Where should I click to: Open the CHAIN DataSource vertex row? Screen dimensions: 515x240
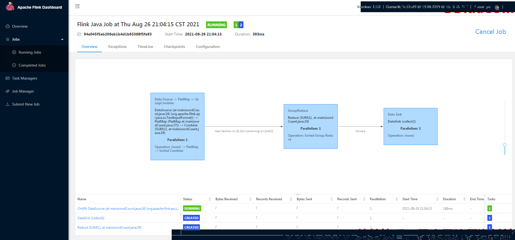[x=128, y=209]
